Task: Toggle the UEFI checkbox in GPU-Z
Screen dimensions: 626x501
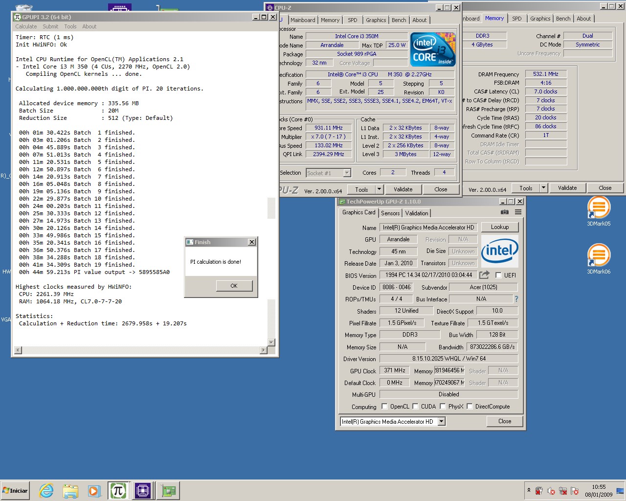Action: pyautogui.click(x=498, y=275)
